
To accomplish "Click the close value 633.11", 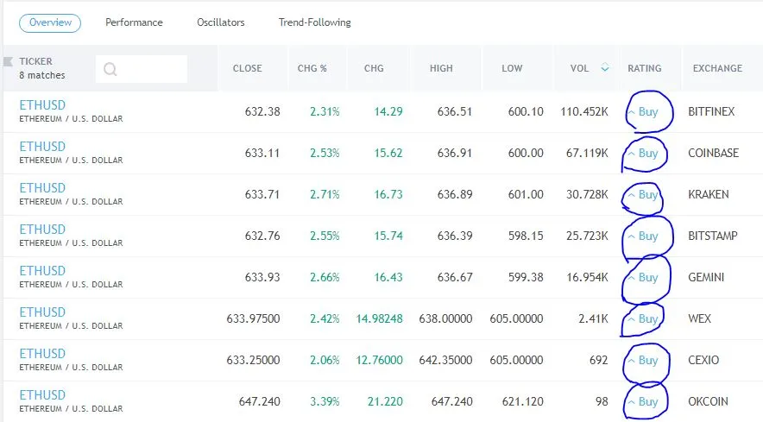I will click(x=262, y=153).
